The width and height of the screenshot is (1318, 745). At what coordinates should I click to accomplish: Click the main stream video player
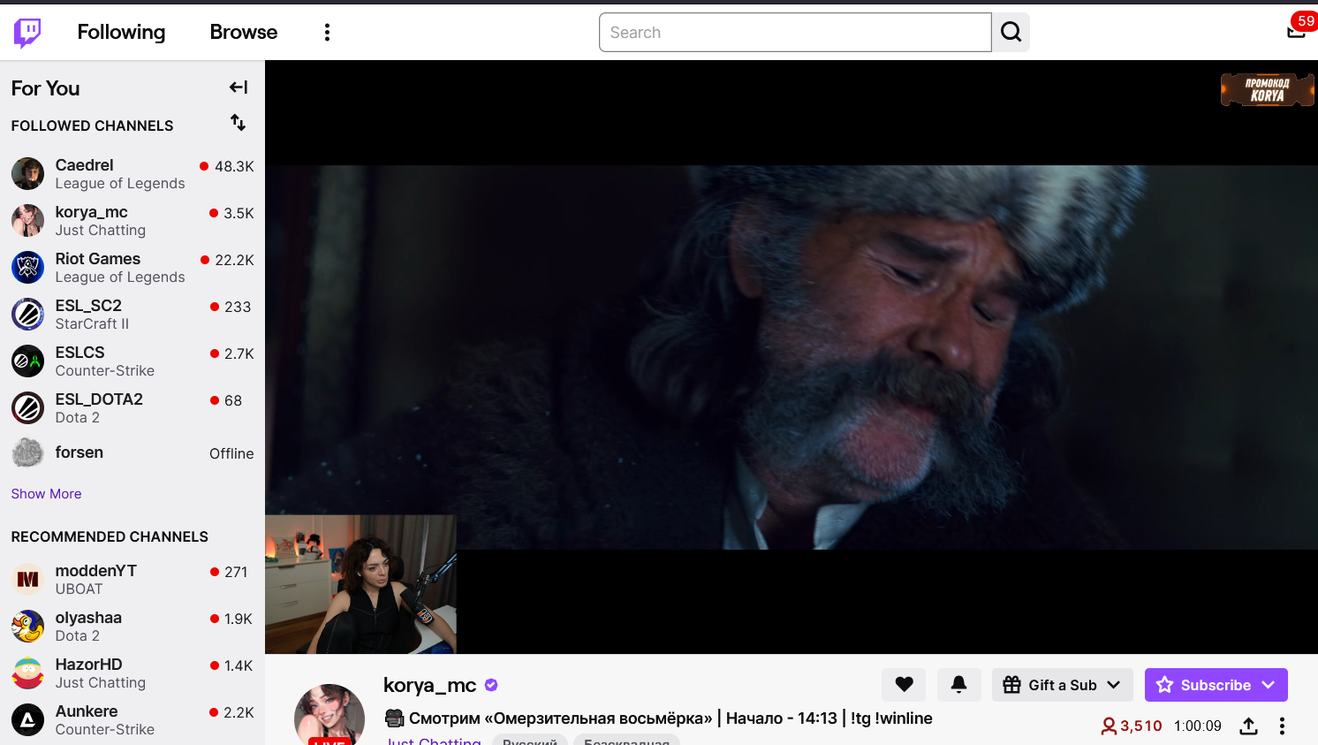[792, 357]
